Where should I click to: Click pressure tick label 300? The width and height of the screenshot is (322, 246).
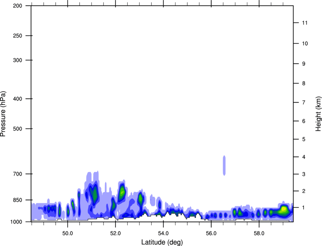(17, 60)
